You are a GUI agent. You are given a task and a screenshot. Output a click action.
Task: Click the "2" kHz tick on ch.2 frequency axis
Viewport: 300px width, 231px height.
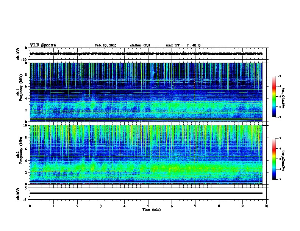26,172
